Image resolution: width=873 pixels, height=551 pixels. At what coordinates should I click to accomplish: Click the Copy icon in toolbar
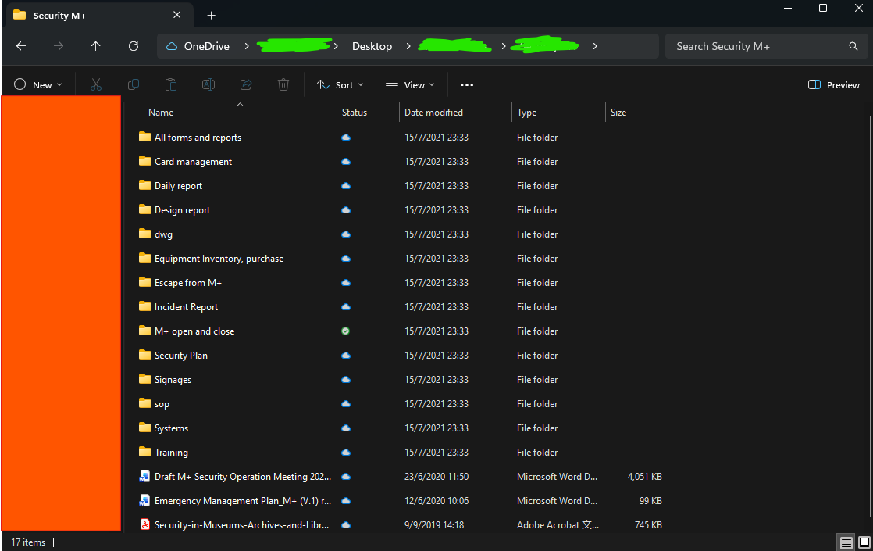pos(133,84)
